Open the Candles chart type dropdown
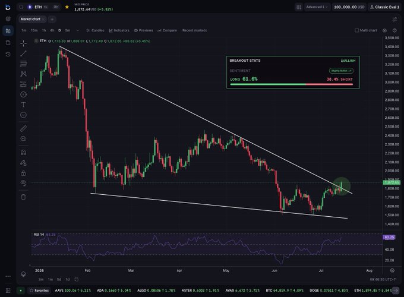The image size is (404, 297). [x=95, y=30]
